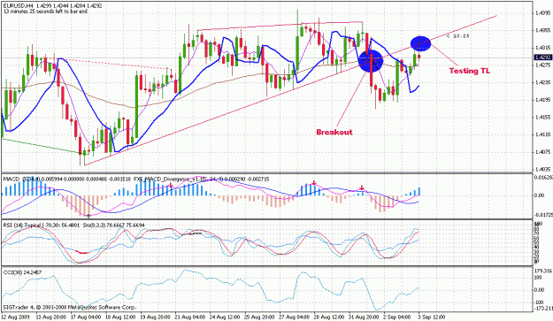Image resolution: width=553 pixels, height=321 pixels.
Task: Select the blue ellipse marking the breakout
Action: coord(371,61)
